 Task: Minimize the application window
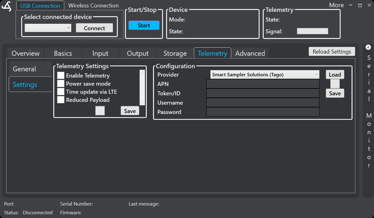coord(350,5)
